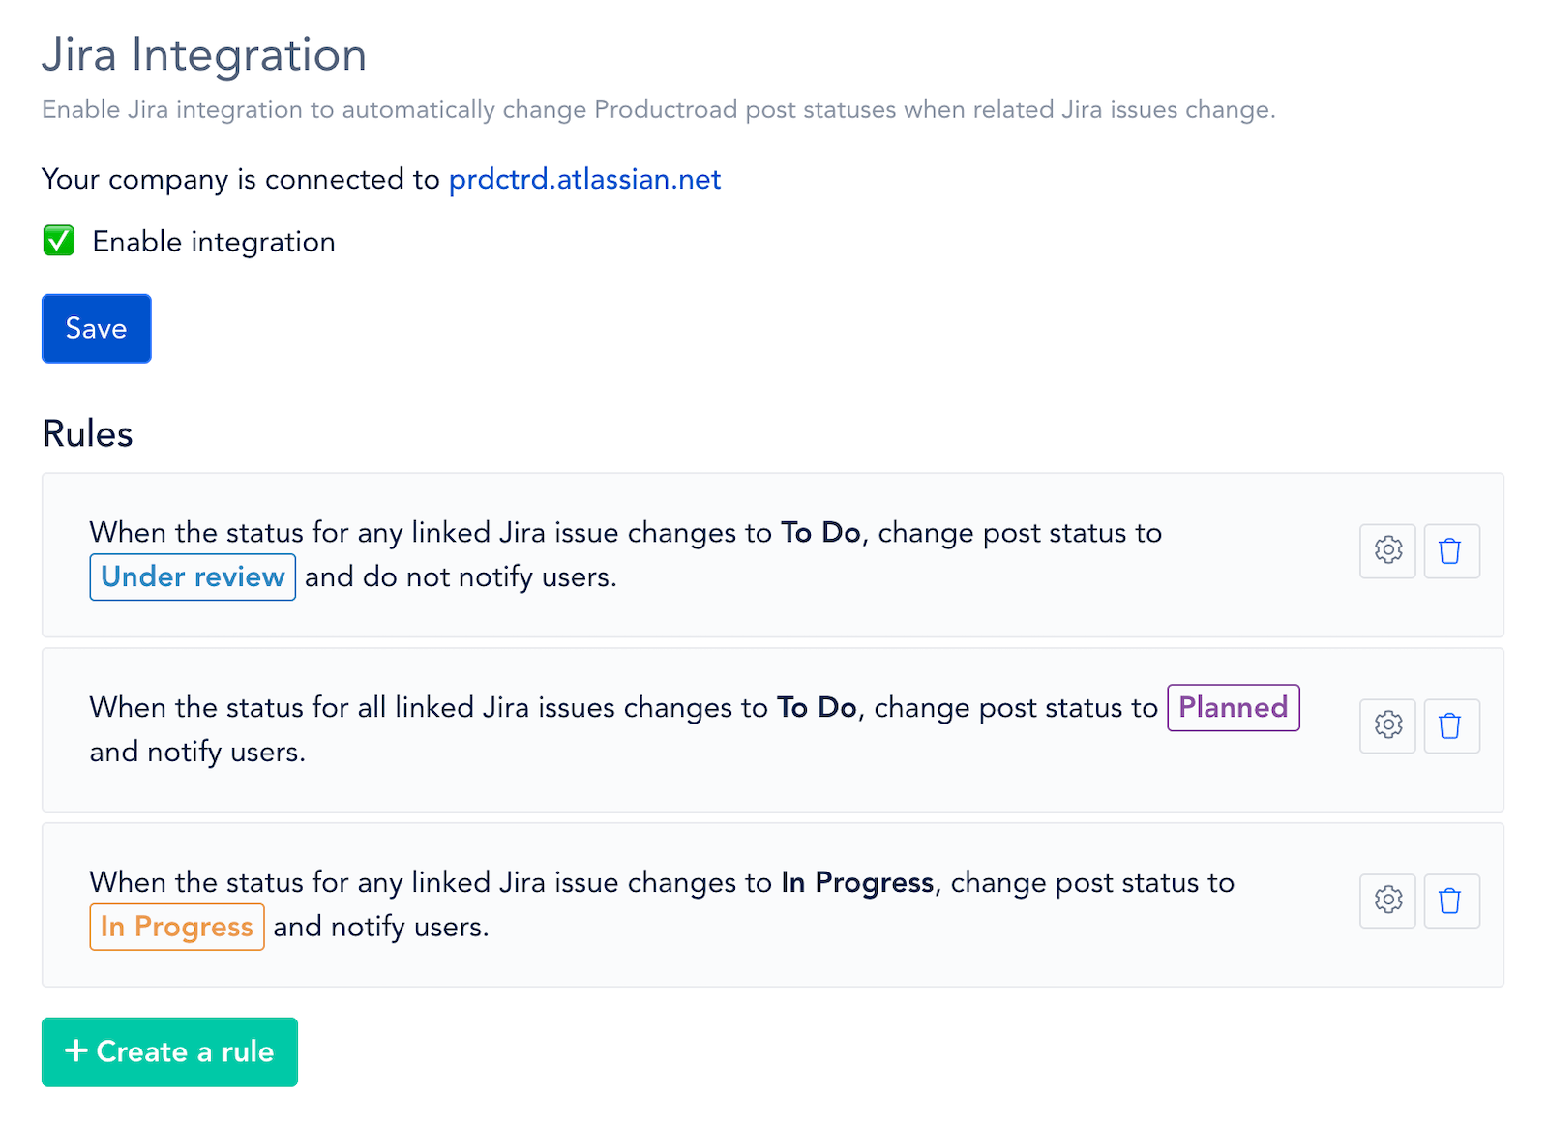Uncheck the Enable integration checkbox
Viewport: 1548px width, 1123px height.
[59, 241]
